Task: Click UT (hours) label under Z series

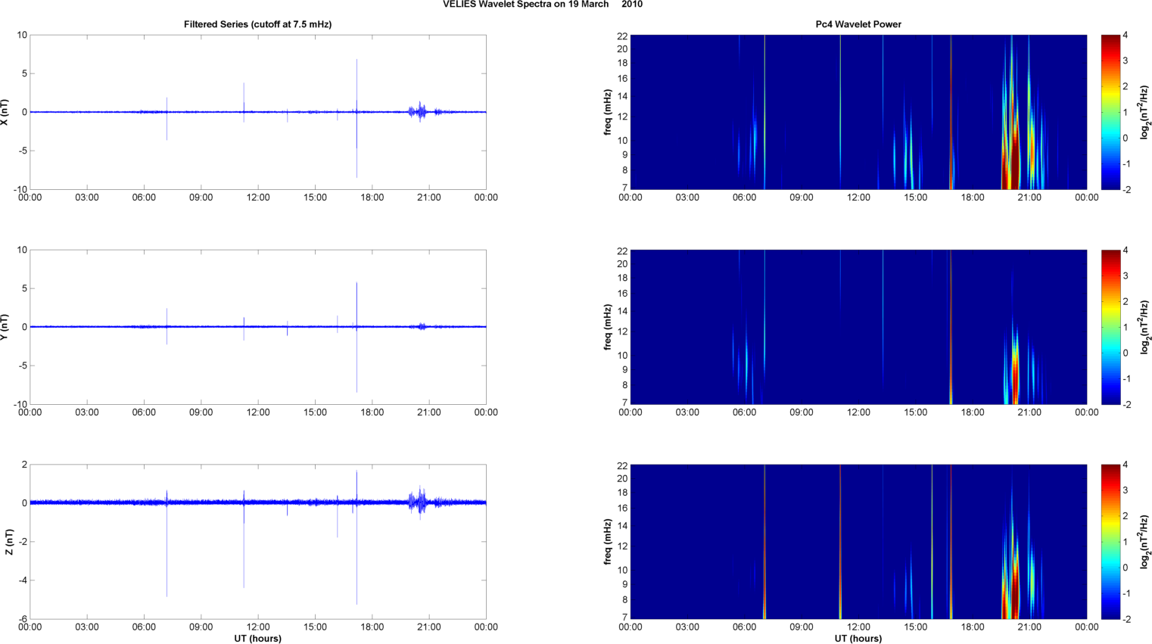Action: (x=257, y=639)
